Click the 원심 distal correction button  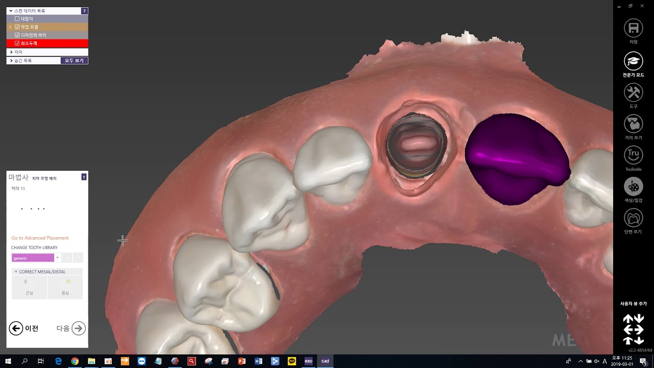[65, 287]
